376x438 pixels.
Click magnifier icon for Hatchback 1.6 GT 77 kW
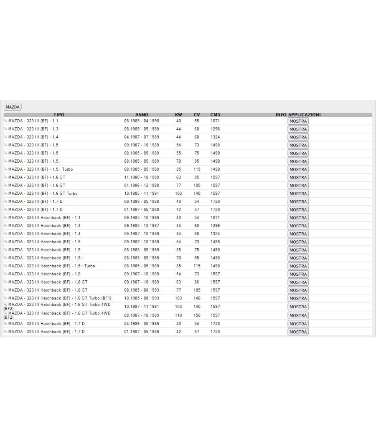tap(5, 290)
